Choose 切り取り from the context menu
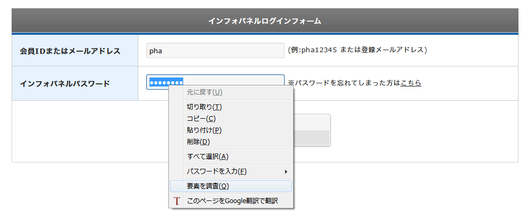This screenshot has width=528, height=211. (203, 107)
